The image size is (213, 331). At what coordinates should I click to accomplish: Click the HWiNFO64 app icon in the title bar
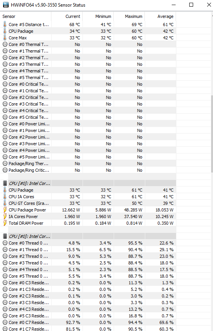tap(6, 5)
